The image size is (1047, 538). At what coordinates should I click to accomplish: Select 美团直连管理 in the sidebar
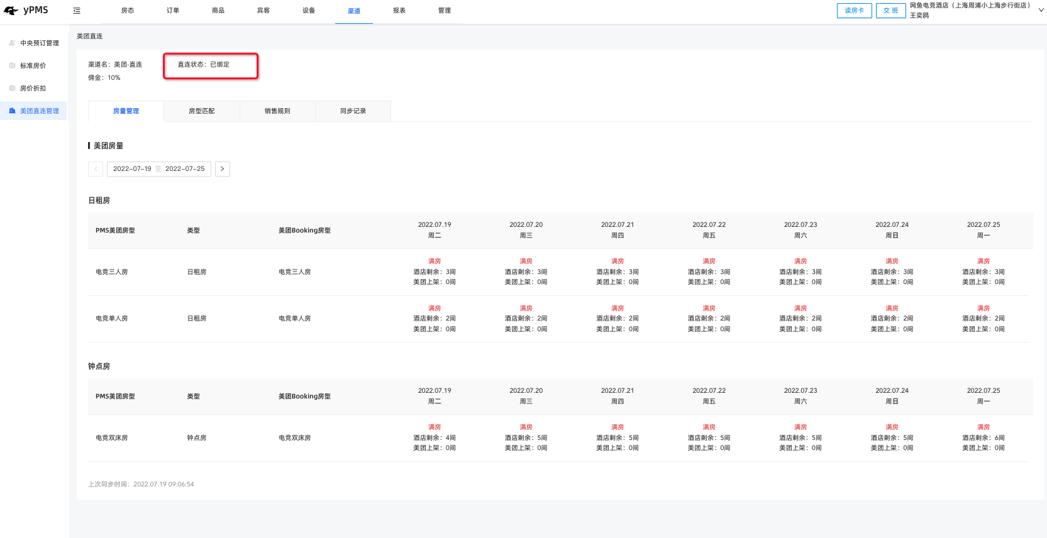(34, 111)
